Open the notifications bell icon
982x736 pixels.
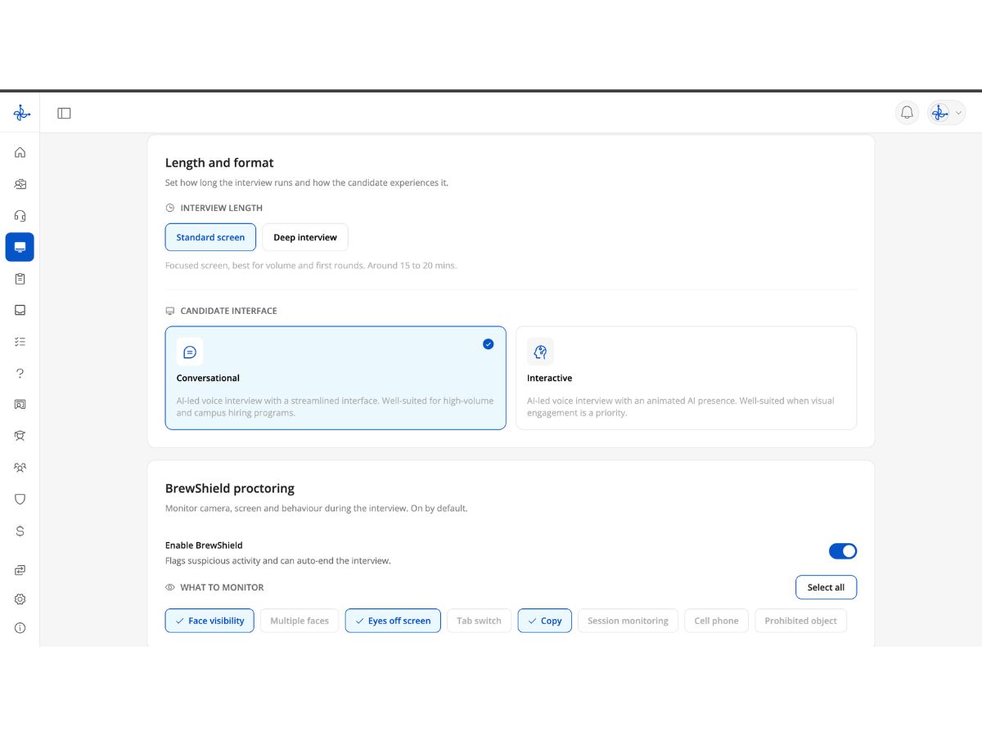pos(907,113)
